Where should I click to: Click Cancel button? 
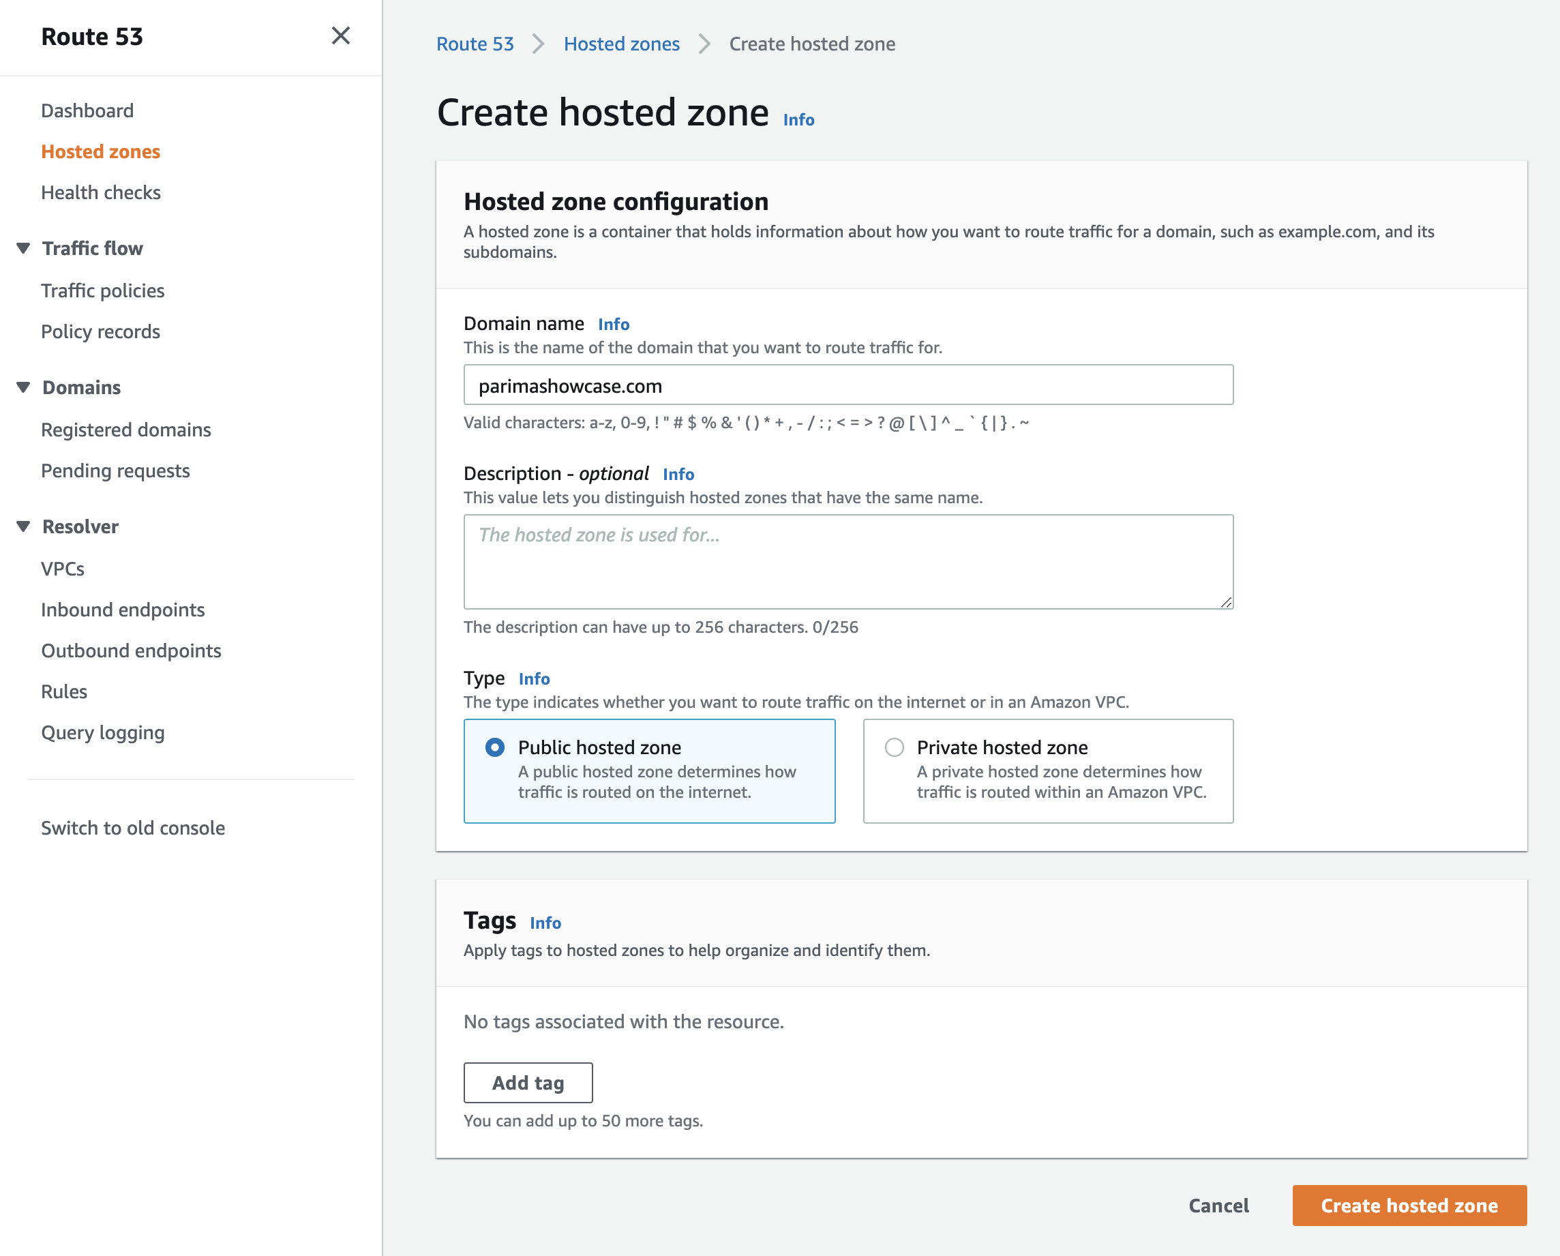pos(1218,1206)
